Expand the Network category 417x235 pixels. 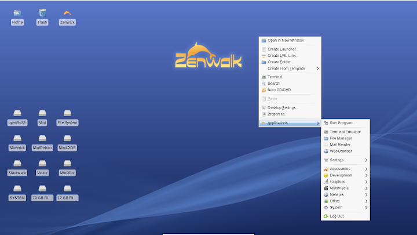345,194
